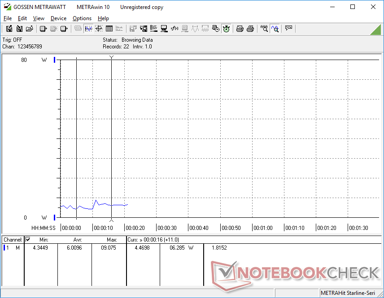This screenshot has width=384, height=298.
Task: Click the meter 'M' memory arrow icon
Action: click(x=64, y=29)
